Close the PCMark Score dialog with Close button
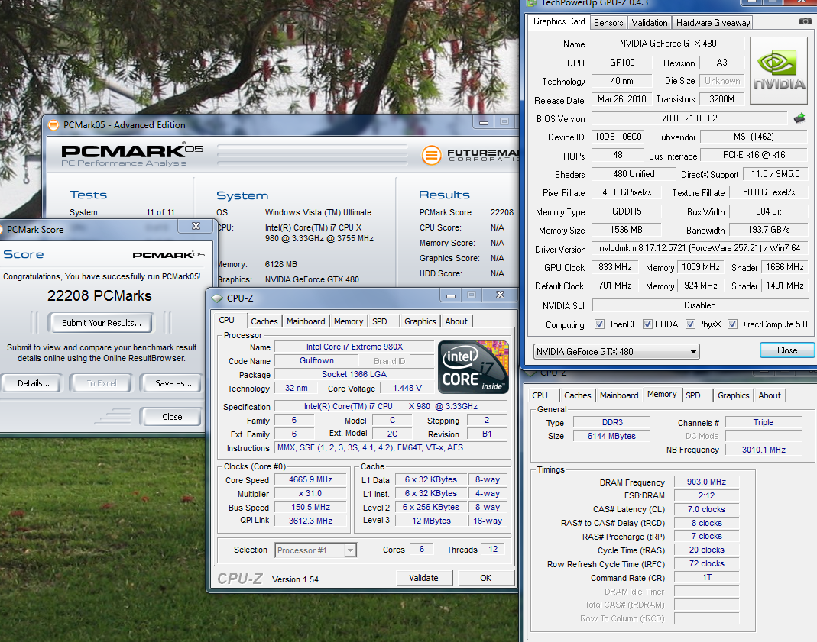Image resolution: width=817 pixels, height=642 pixels. coord(171,417)
